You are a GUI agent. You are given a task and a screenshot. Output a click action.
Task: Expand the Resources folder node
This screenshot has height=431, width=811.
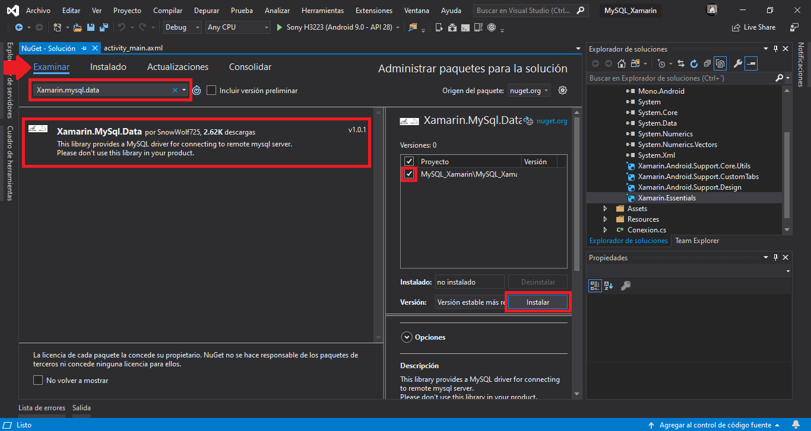(605, 219)
